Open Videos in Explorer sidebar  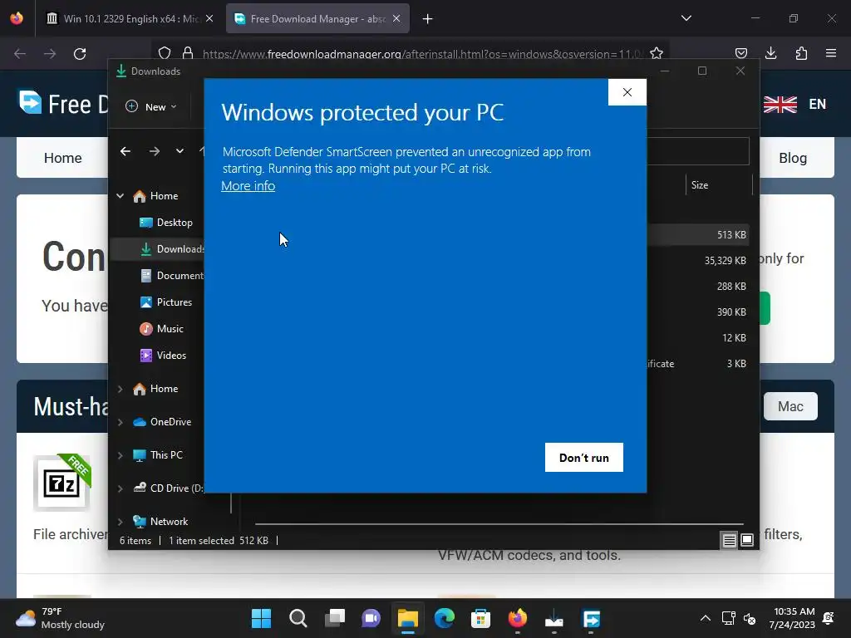164,356
